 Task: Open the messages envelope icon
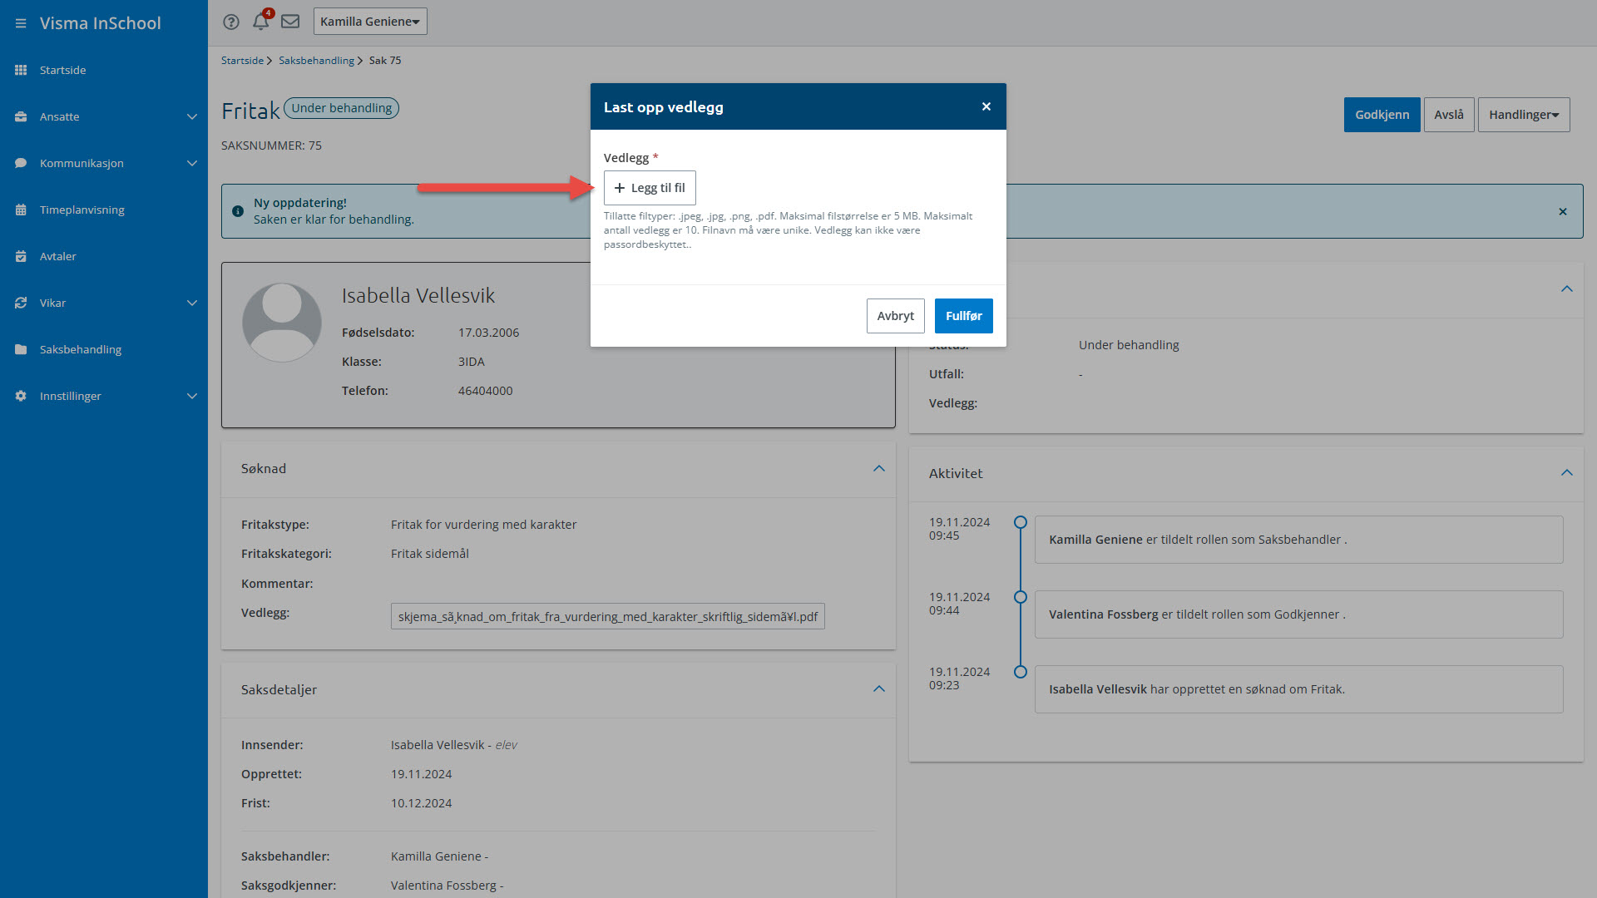pyautogui.click(x=290, y=22)
